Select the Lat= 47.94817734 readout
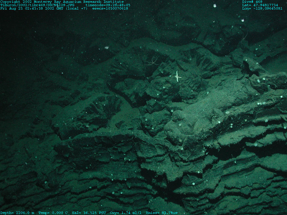 tap(260, 5)
